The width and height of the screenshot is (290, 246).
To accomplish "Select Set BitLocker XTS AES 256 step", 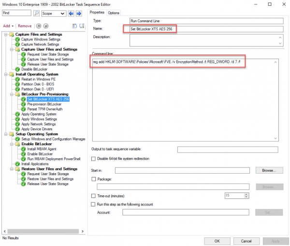I will [48, 99].
